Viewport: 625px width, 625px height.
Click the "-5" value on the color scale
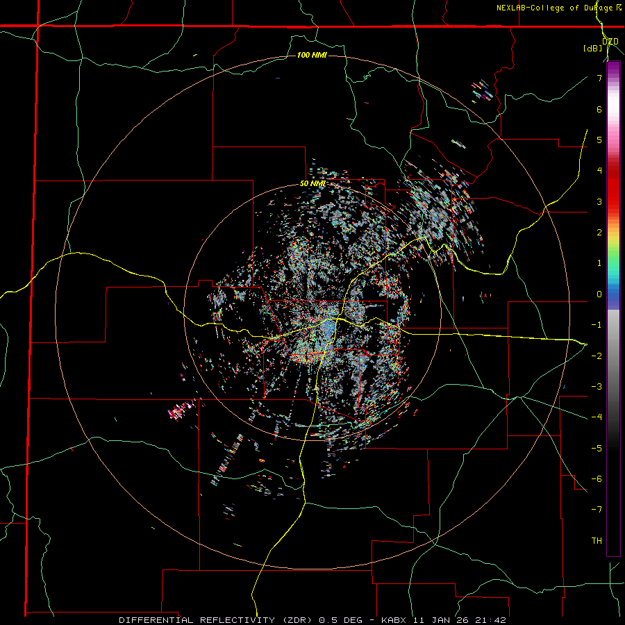click(597, 448)
